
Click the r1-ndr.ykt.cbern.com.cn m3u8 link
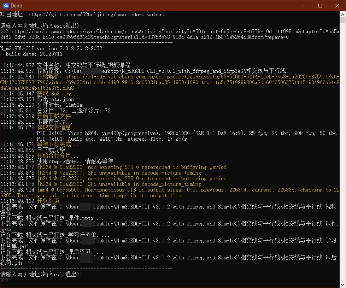(202, 77)
